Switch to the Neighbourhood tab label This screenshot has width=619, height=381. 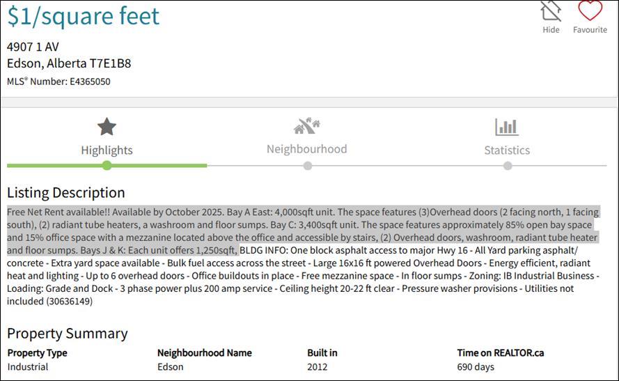[x=307, y=149]
